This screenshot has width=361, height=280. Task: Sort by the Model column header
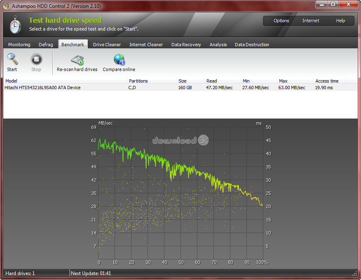(65, 81)
